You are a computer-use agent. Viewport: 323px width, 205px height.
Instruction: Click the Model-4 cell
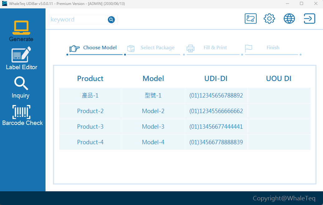(153, 142)
